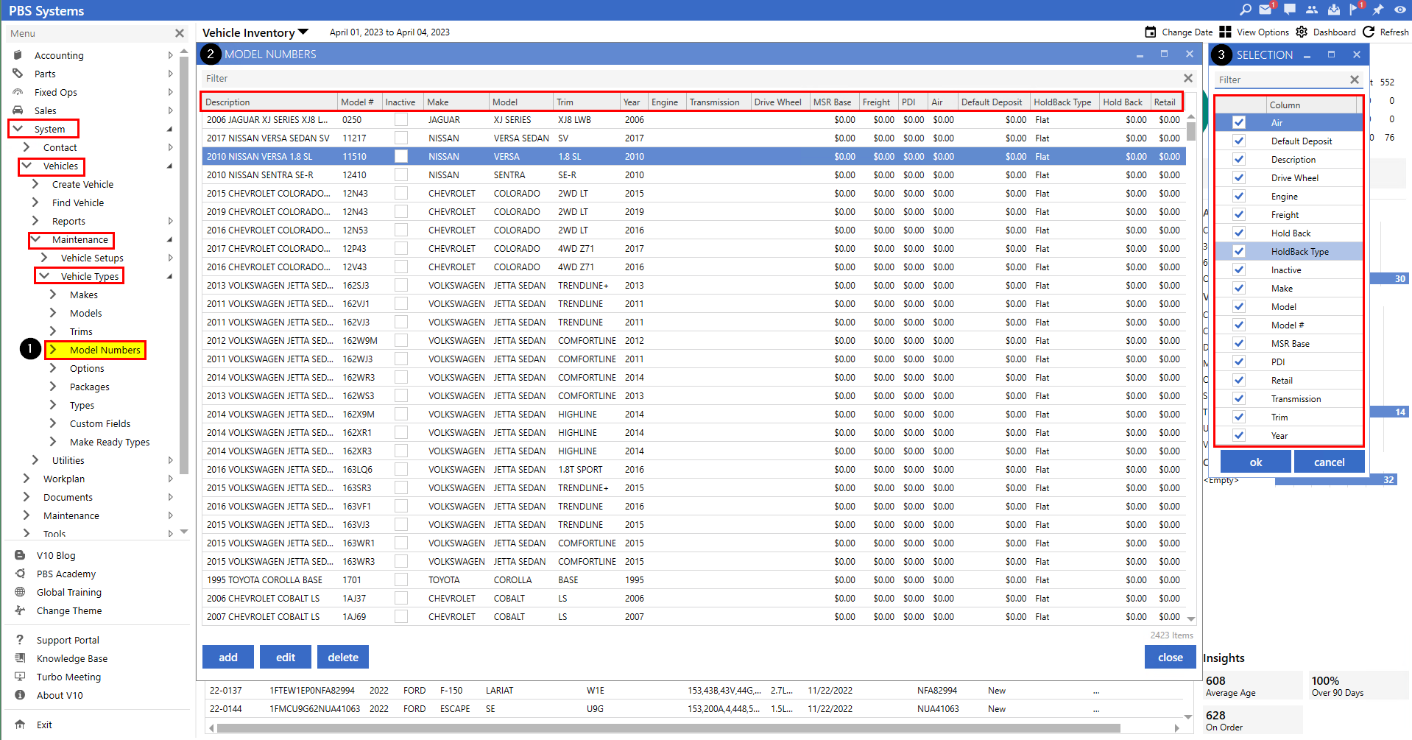Click the Change Date calendar icon
This screenshot has width=1412, height=740.
coord(1151,32)
